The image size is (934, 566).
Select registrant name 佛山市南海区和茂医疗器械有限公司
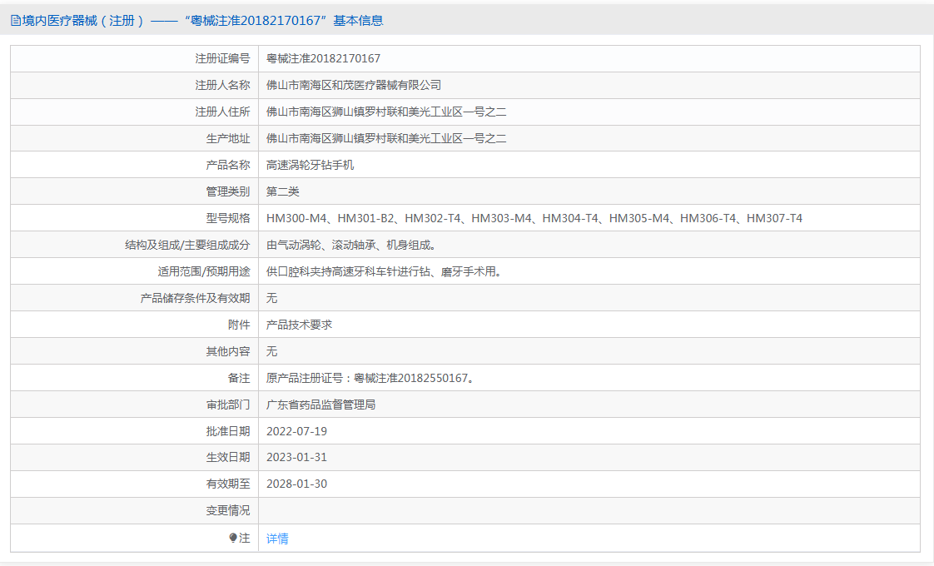coord(354,85)
